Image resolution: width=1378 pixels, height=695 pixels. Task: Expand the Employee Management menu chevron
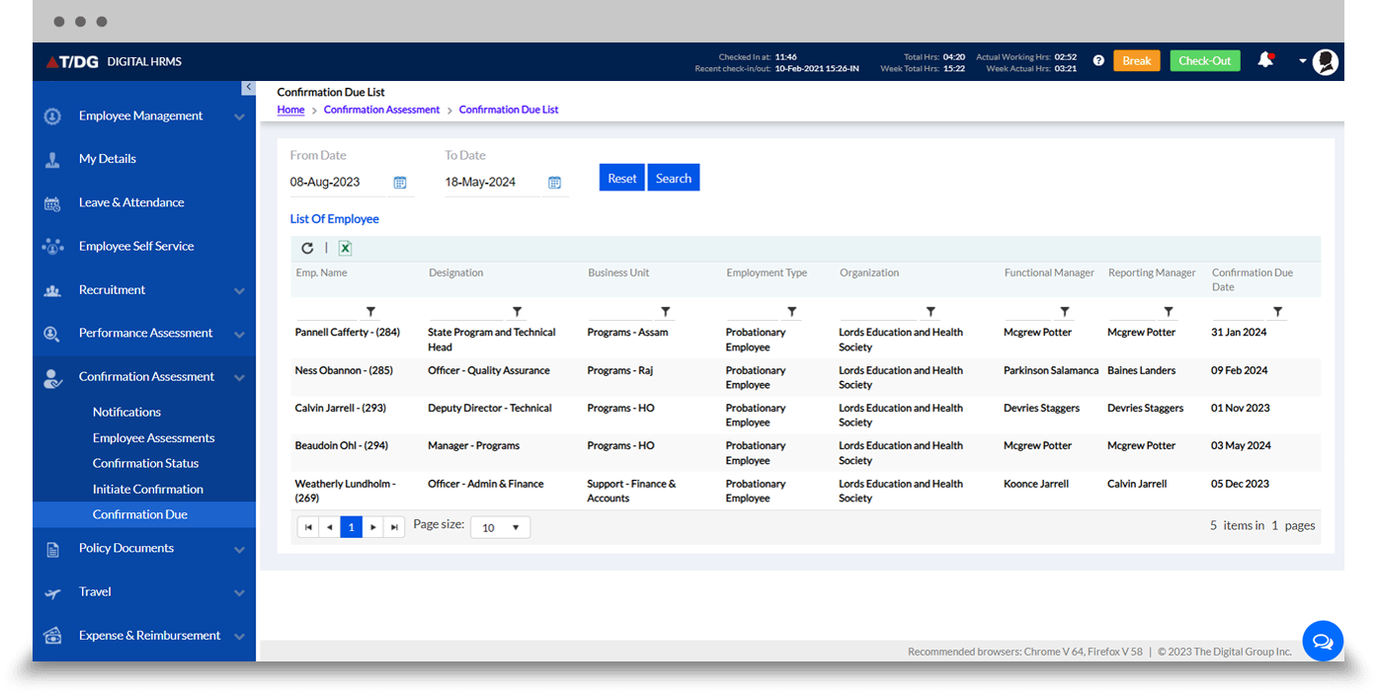[239, 117]
